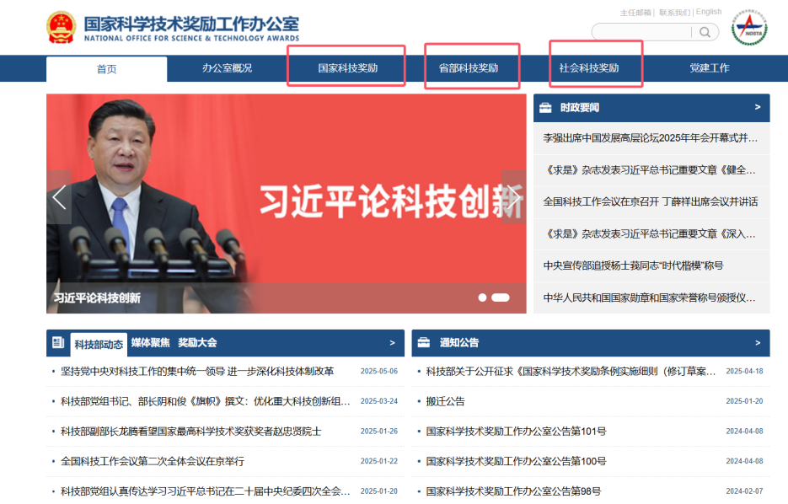Click the search magnifier icon
This screenshot has height=504, width=788.
pyautogui.click(x=705, y=33)
